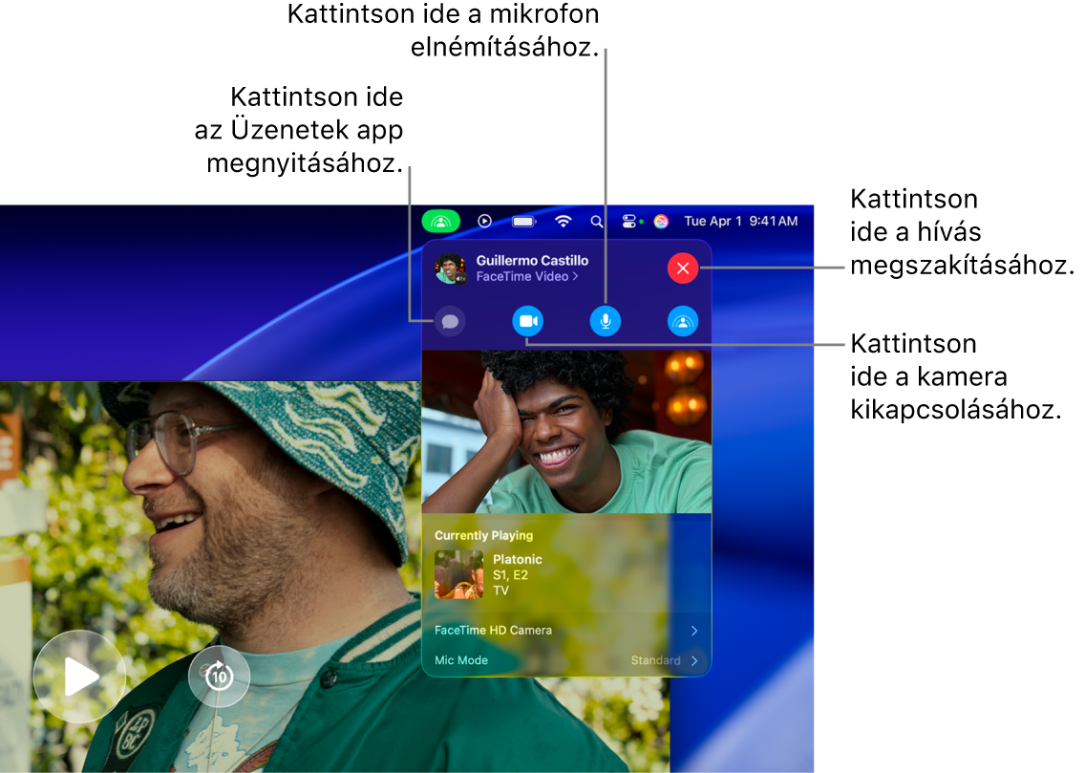Click the Currently Playing heading
1085x773 pixels.
pos(483,536)
